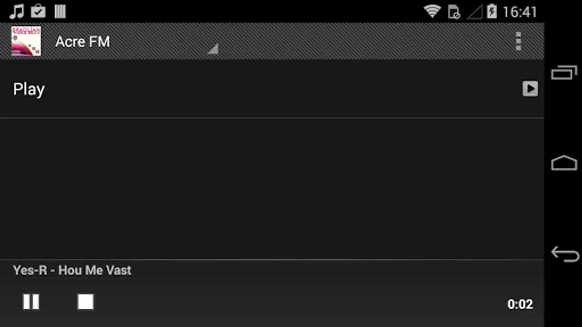Tap the music note notification icon
The height and width of the screenshot is (327, 582).
[17, 11]
